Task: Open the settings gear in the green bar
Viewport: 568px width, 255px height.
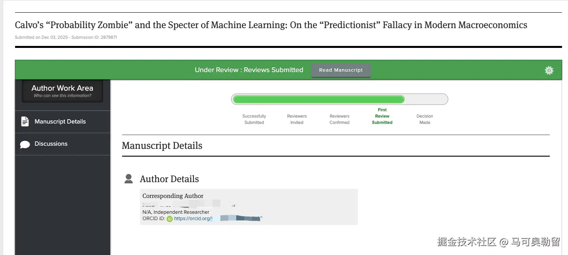Action: [x=549, y=70]
